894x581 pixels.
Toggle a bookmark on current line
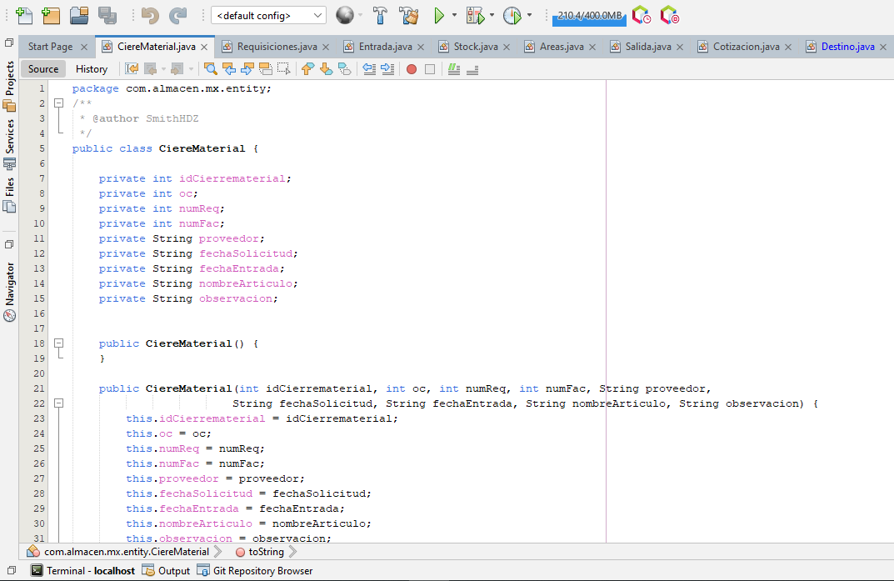tap(344, 68)
